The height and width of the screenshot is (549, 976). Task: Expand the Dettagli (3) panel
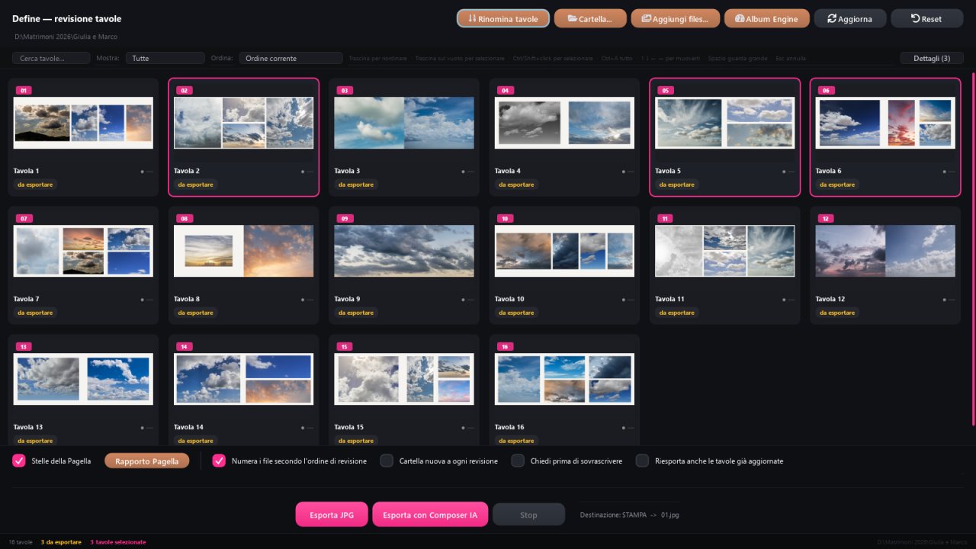(x=932, y=58)
